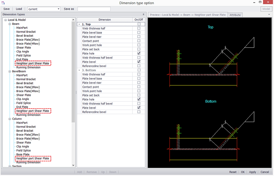The height and width of the screenshot is (176, 274).
Task: Select Brace Plate(2Row) under Beam
Action: coord(28,40)
